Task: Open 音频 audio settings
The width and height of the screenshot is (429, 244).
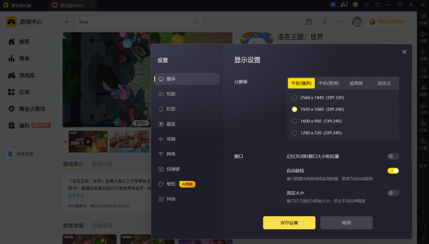Action: click(187, 139)
